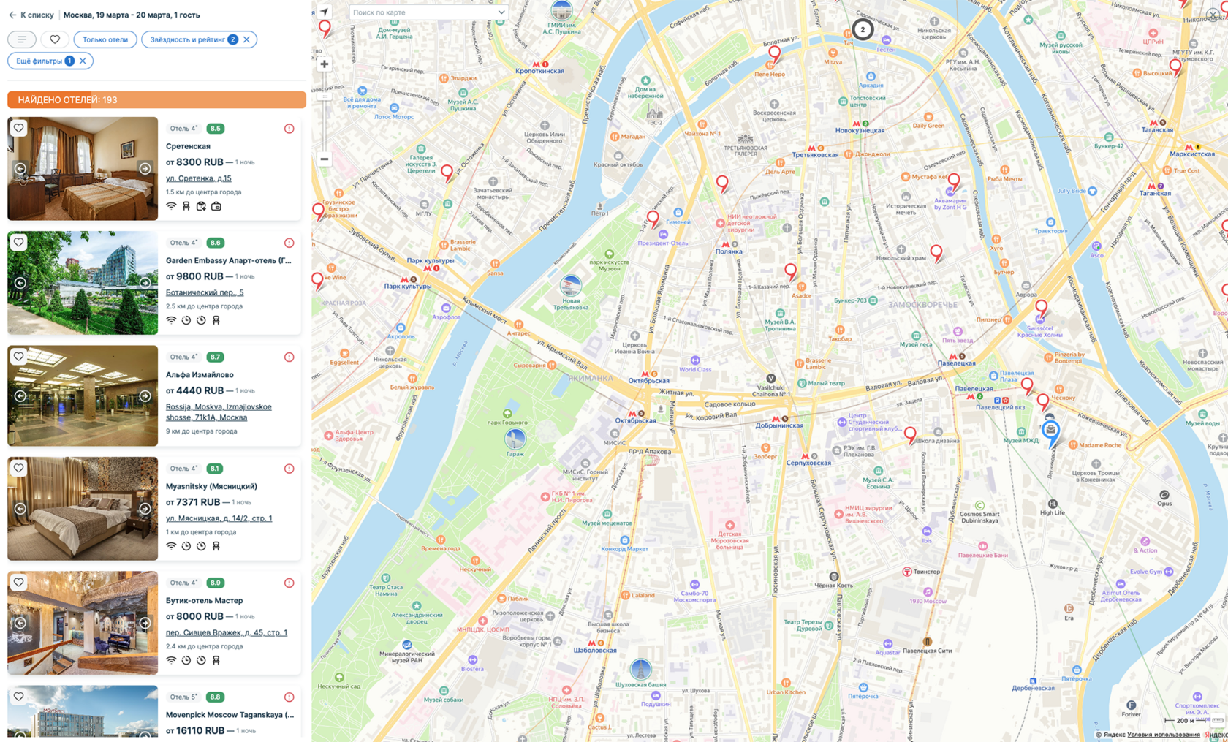Open info alert icon for Garden Embassy
The height and width of the screenshot is (742, 1228).
(x=289, y=243)
